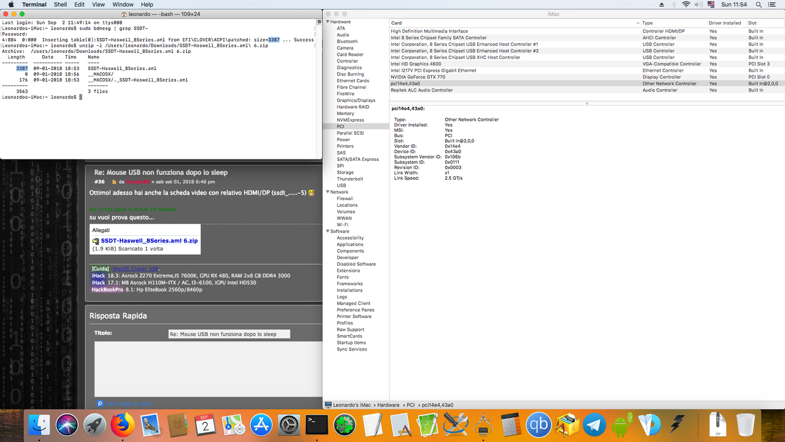Open the MacOS Clover USB guide link

136,268
